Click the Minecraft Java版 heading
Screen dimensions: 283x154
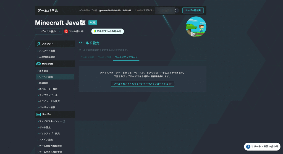(x=60, y=23)
